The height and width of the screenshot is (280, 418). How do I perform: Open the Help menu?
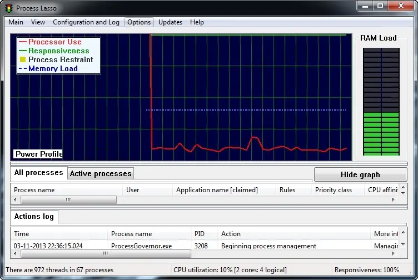coord(197,22)
